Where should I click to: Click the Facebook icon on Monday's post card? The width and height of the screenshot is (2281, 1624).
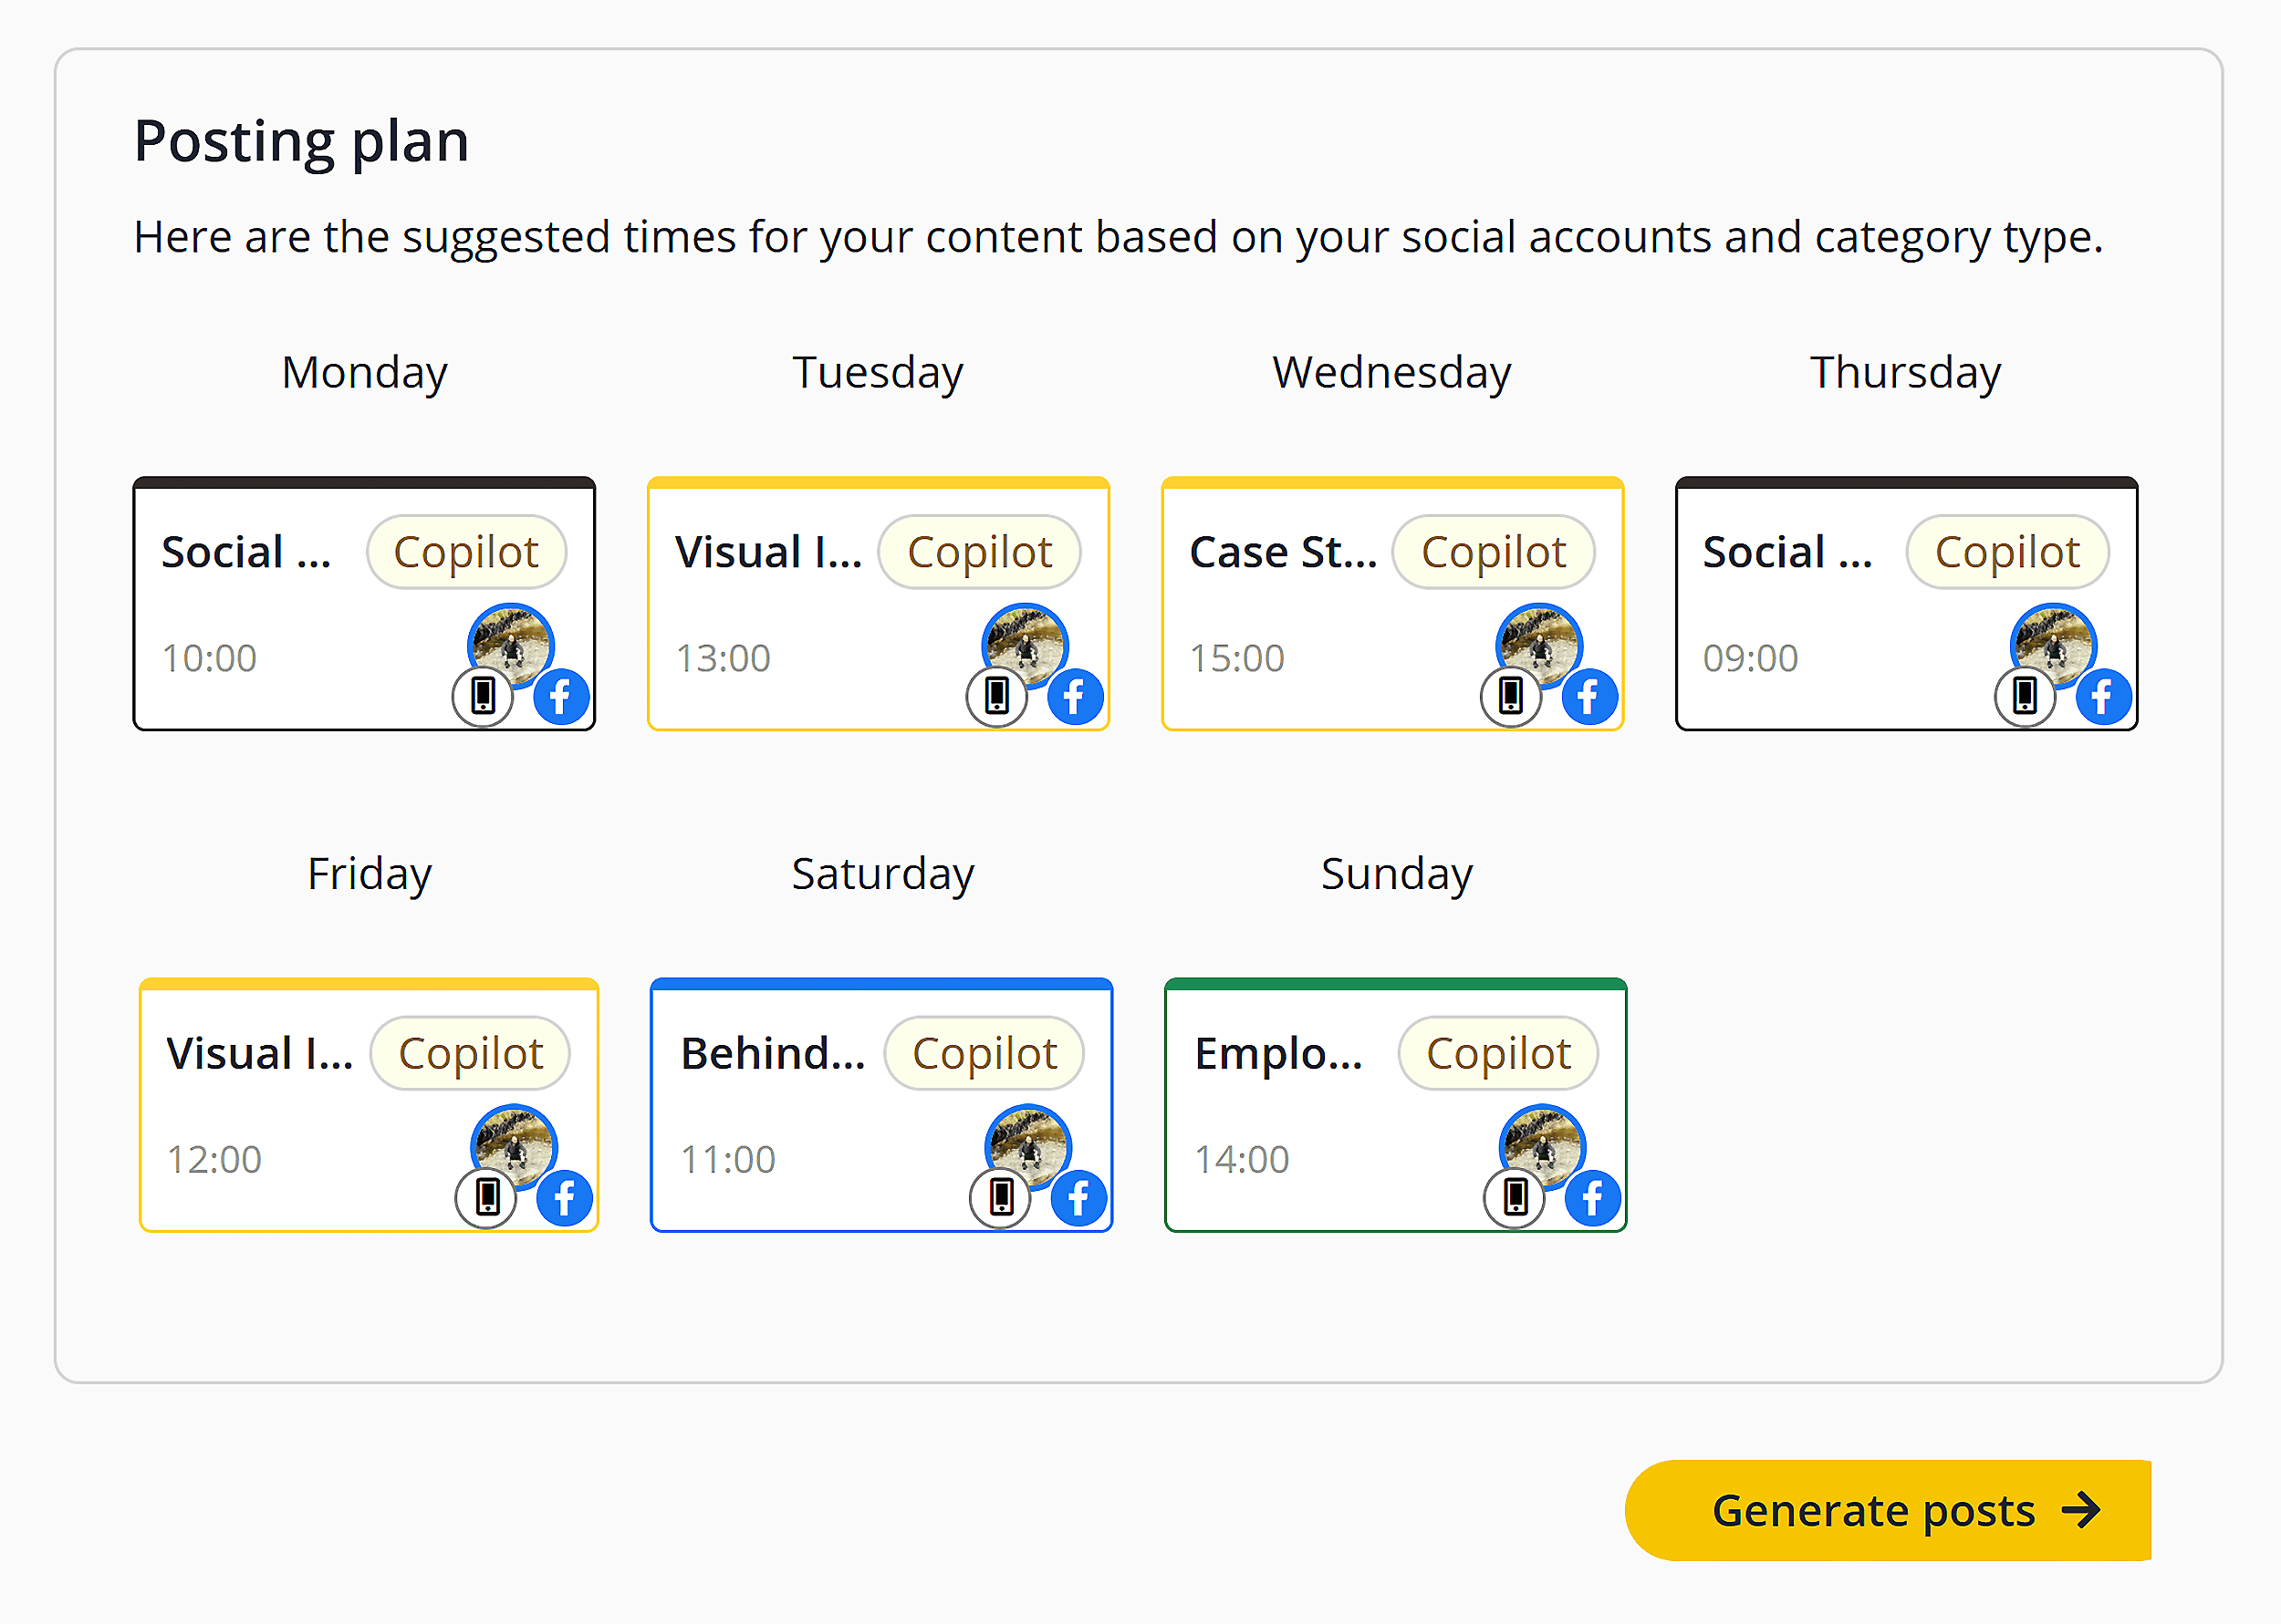pyautogui.click(x=560, y=697)
